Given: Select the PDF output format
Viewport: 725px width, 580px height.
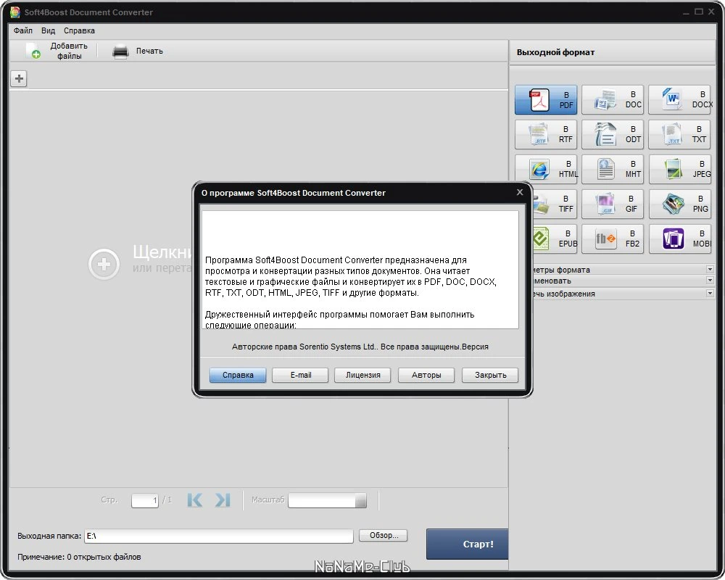Looking at the screenshot, I should (x=546, y=99).
